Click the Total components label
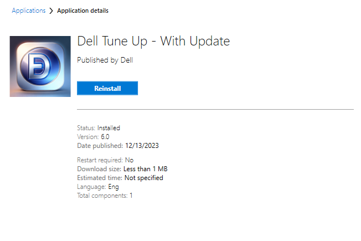Viewport: 361px width, 241px height. [x=102, y=196]
